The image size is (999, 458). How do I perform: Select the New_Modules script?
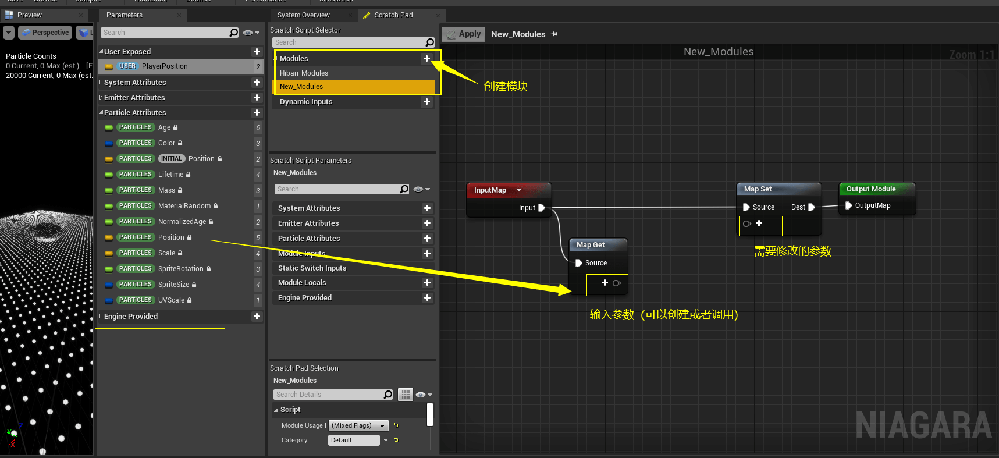click(353, 87)
